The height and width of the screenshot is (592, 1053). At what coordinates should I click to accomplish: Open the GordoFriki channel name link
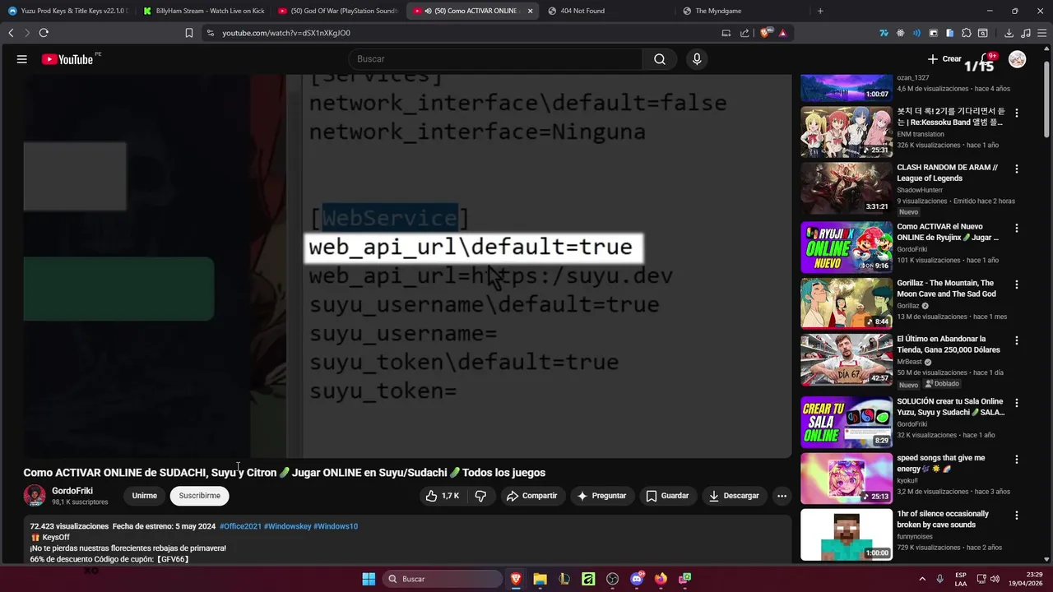[x=72, y=491]
